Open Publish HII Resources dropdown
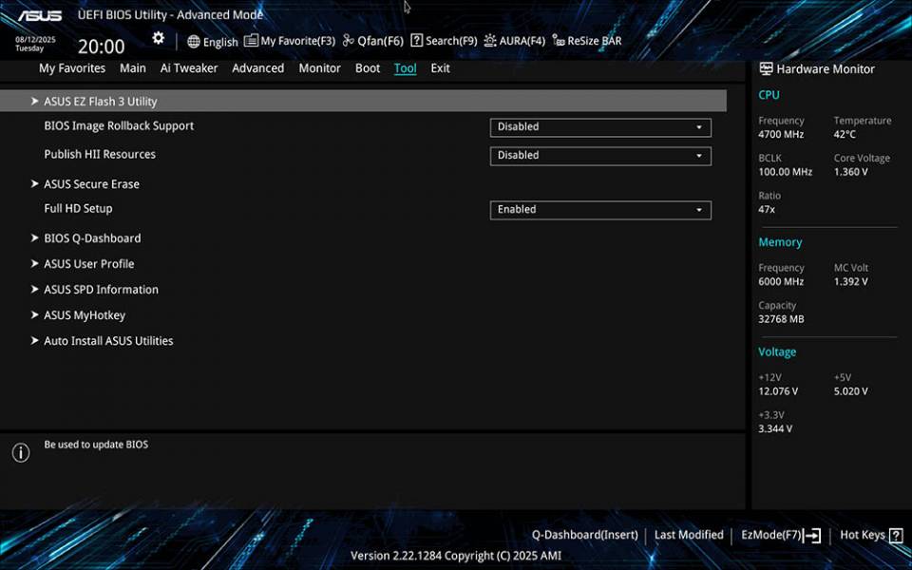 click(599, 156)
